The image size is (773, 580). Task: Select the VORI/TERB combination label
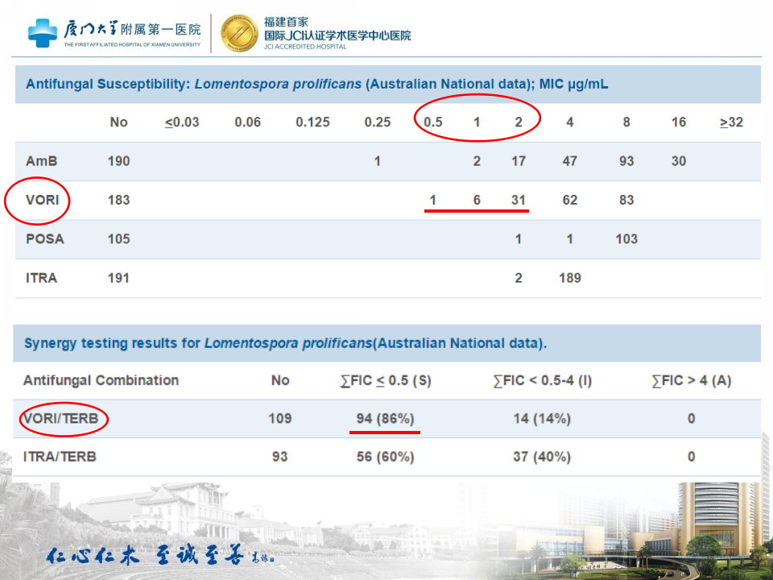(61, 419)
